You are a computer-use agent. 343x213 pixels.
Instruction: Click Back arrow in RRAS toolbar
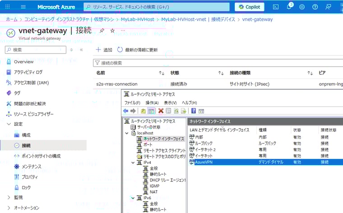coord(125,111)
